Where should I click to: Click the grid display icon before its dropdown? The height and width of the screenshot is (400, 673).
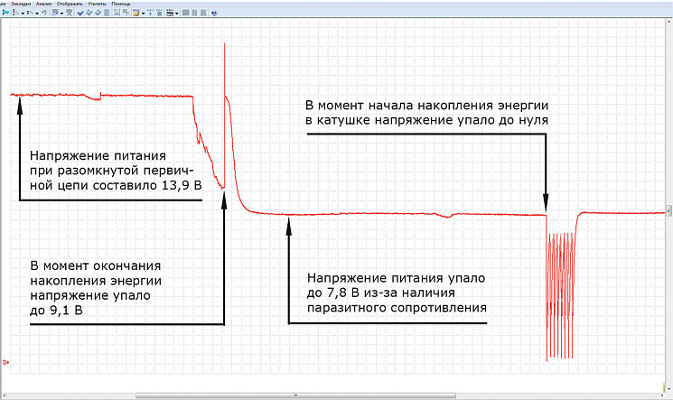click(55, 13)
